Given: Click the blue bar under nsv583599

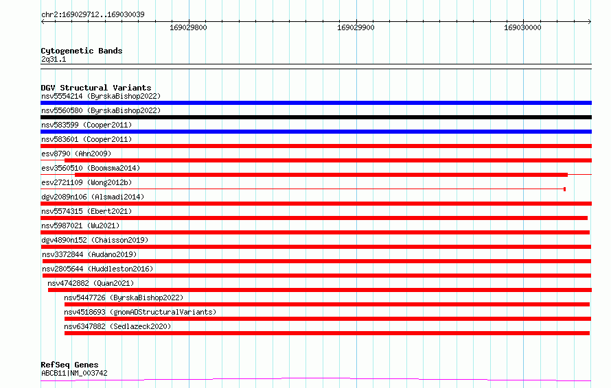Looking at the screenshot, I should click(316, 132).
